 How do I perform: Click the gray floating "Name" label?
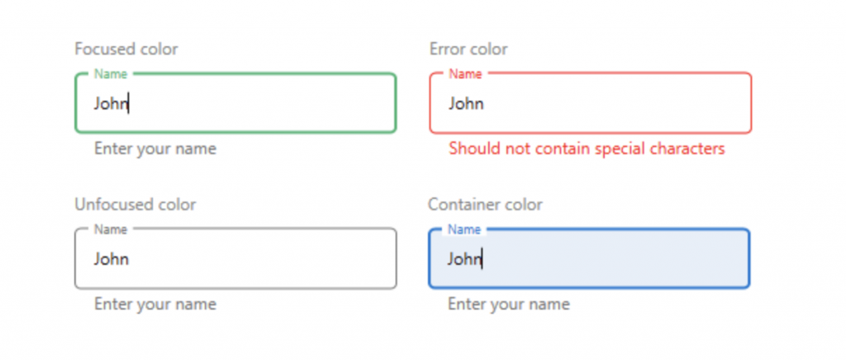[111, 230]
